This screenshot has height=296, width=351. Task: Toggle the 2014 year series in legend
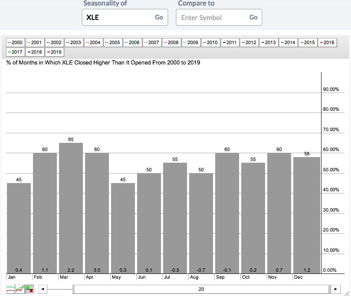(x=289, y=42)
